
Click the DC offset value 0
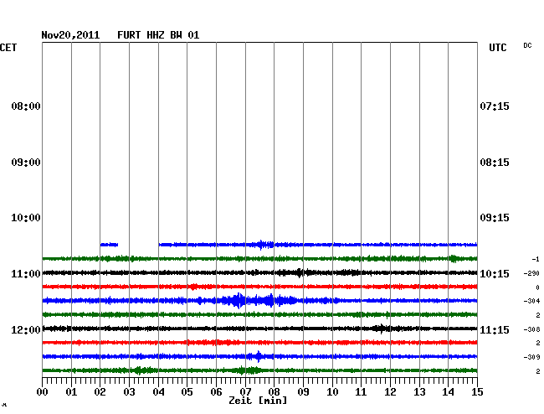pyautogui.click(x=538, y=287)
